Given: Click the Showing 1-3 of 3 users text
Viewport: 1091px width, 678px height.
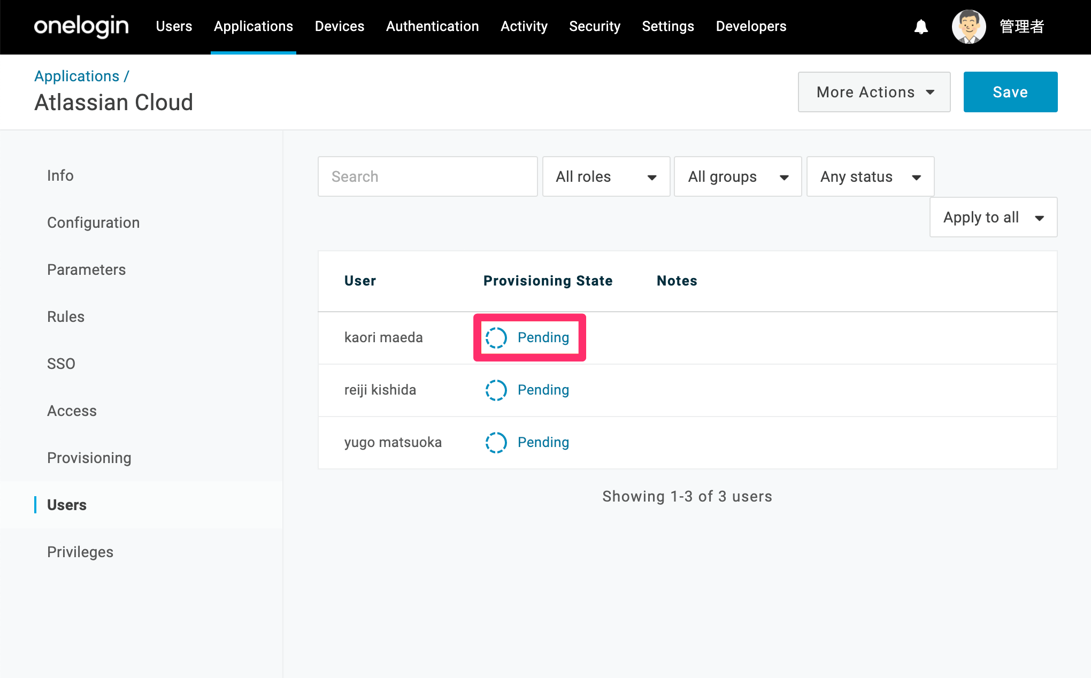Looking at the screenshot, I should 688,496.
